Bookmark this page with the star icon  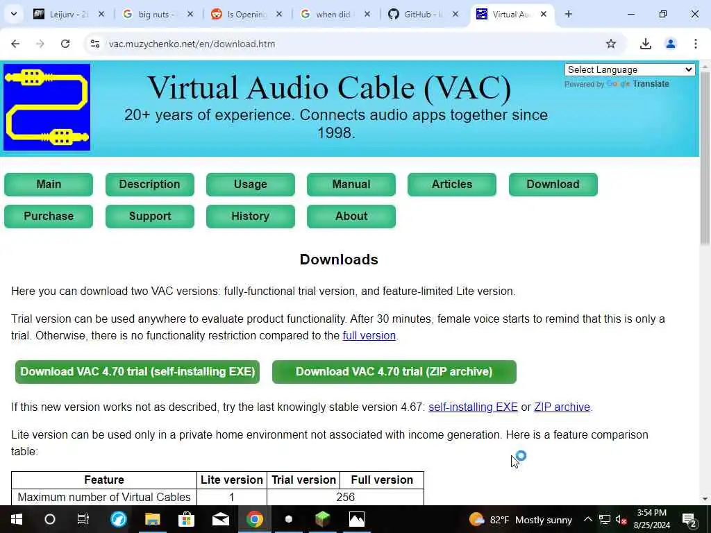point(611,44)
